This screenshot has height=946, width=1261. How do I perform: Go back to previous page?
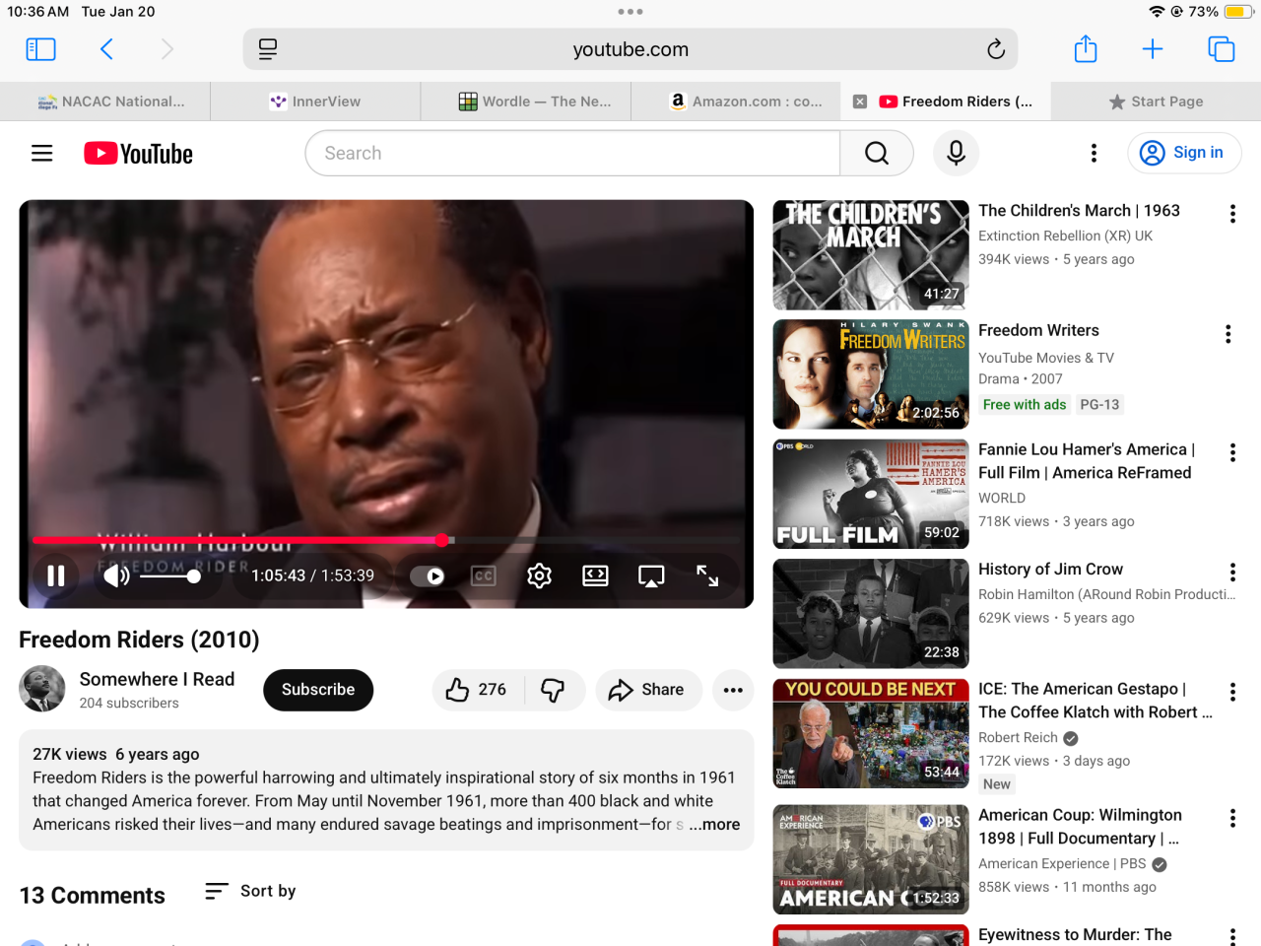pos(106,49)
